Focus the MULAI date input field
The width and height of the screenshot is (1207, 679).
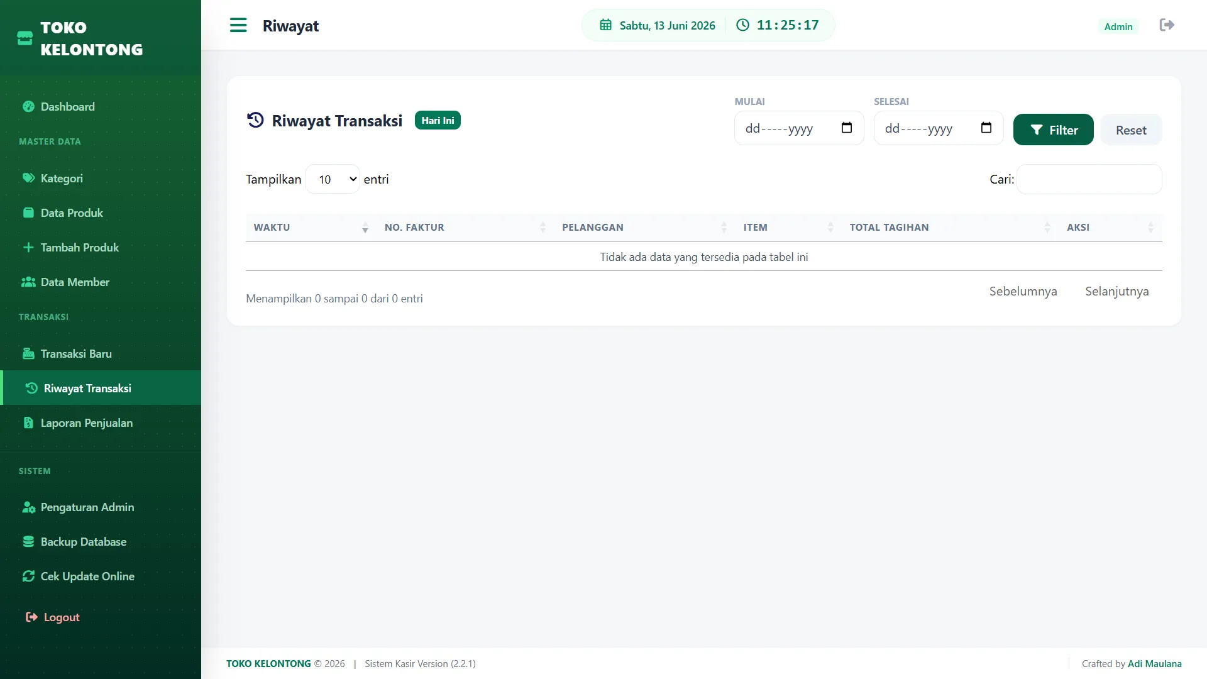point(799,128)
